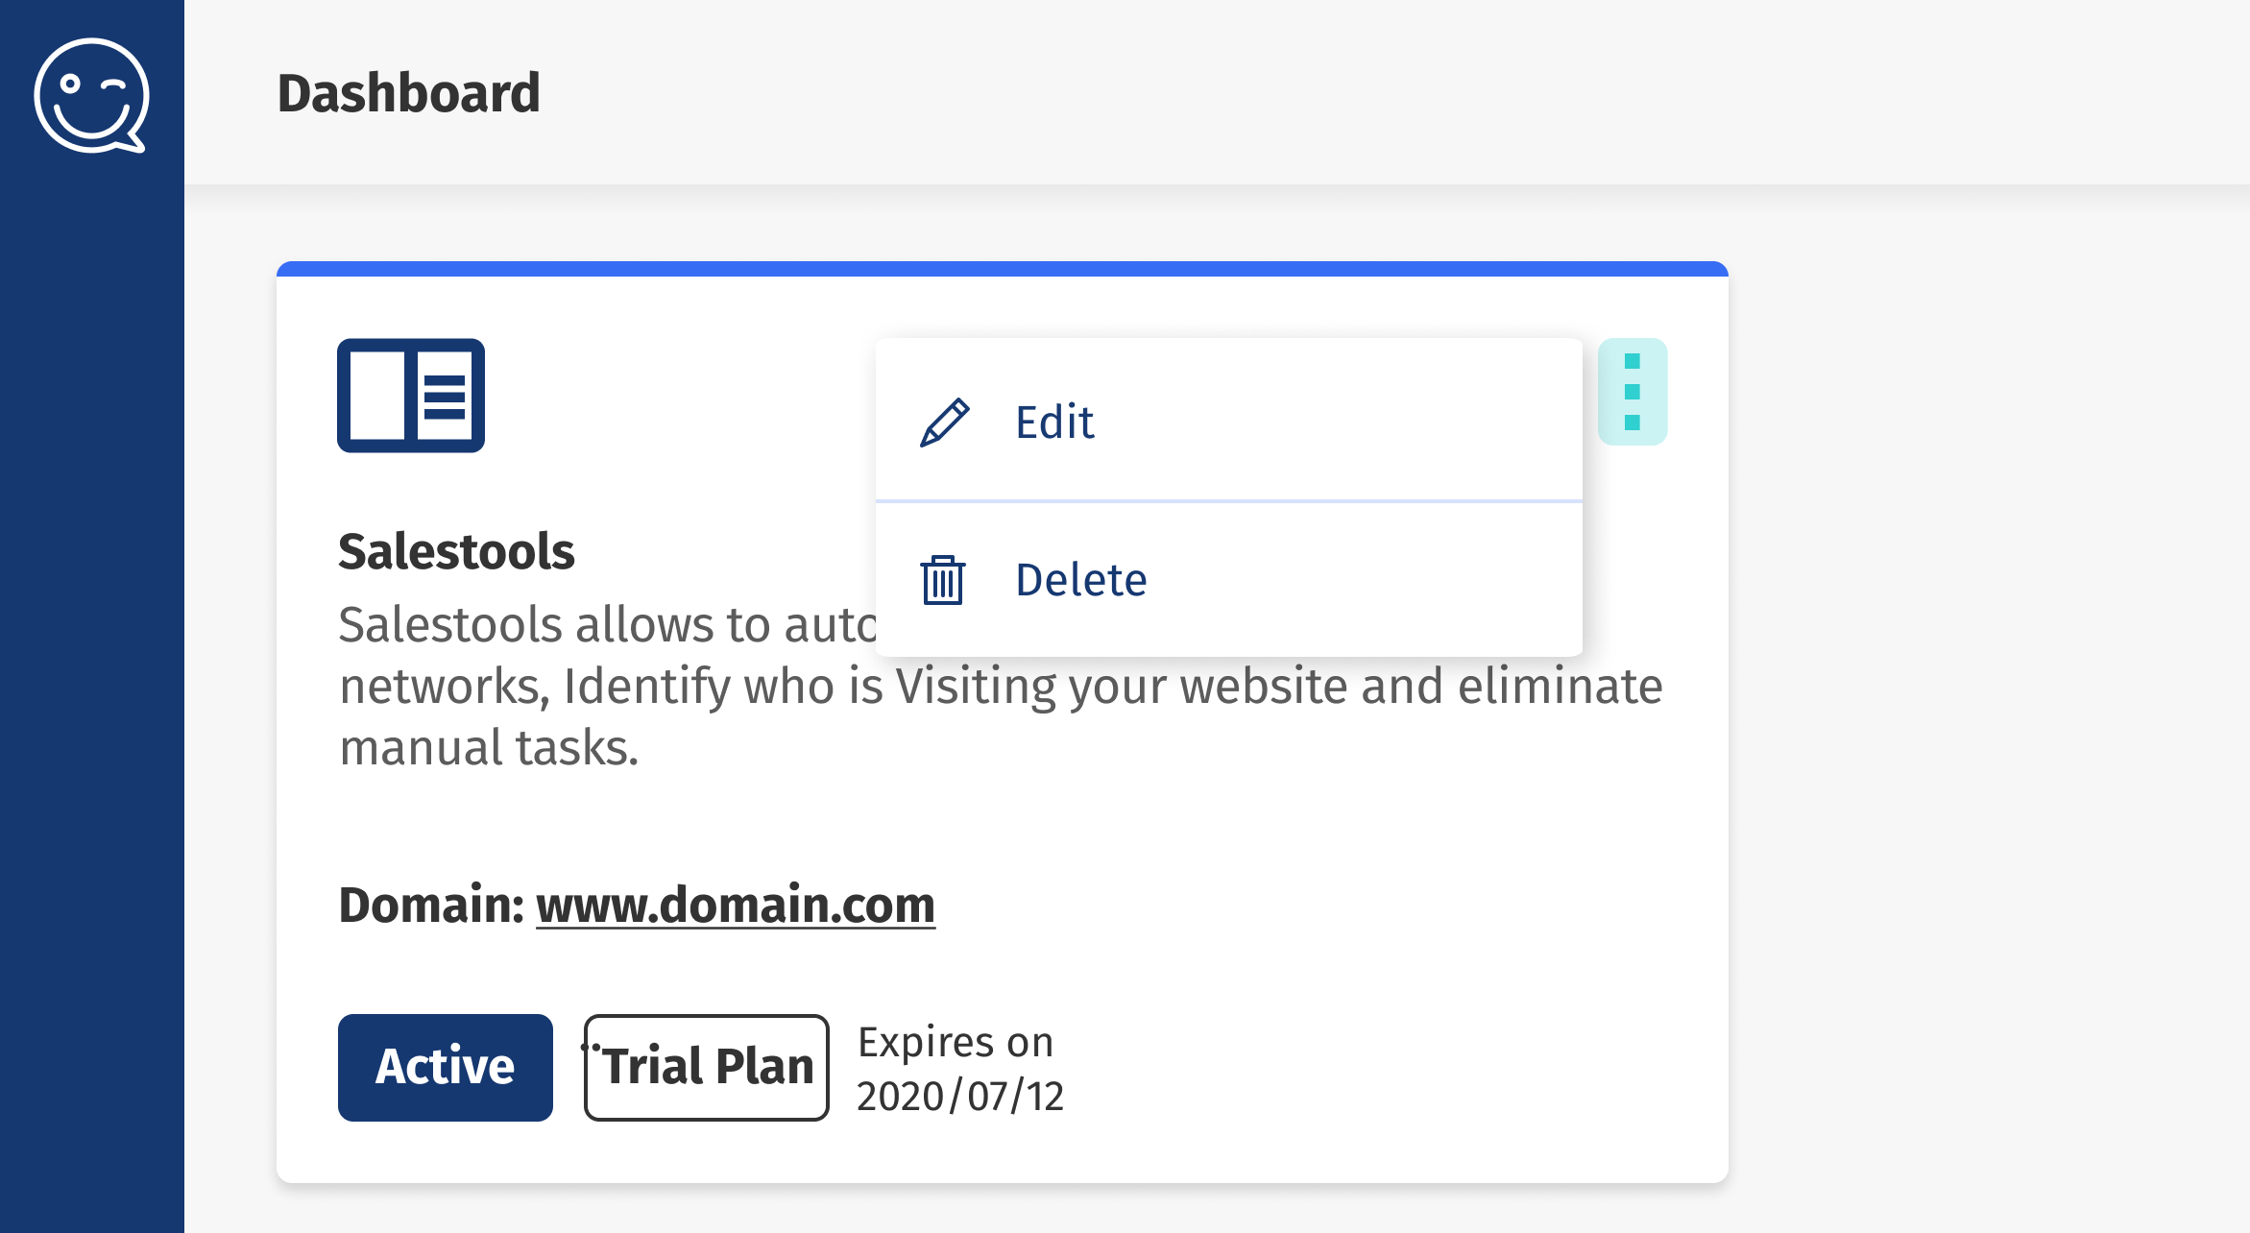Open the www.domain.com link
2250x1233 pixels.
[735, 905]
